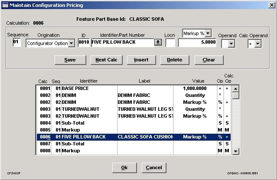This screenshot has height=180, width=277.
Task: Select calc 0003 seq 01 TURNEDWALNUT row
Action: point(134,109)
